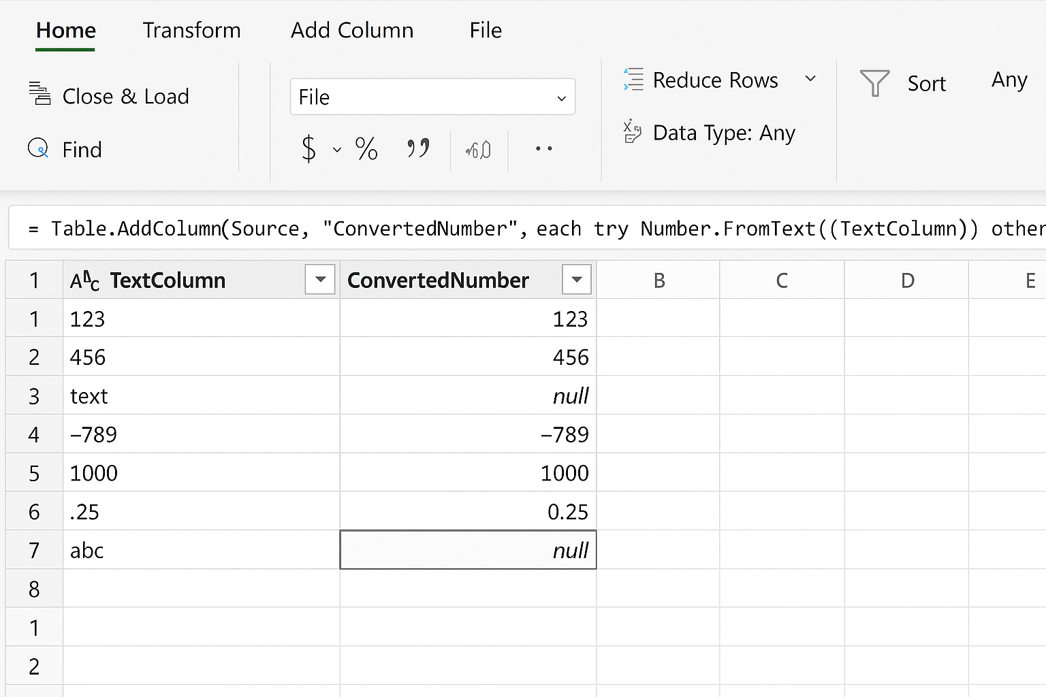Open the TextColumn filter dropdown
This screenshot has height=697, width=1046.
[320, 279]
